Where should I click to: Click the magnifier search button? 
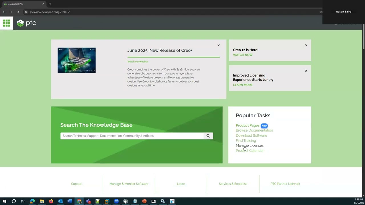(x=208, y=136)
